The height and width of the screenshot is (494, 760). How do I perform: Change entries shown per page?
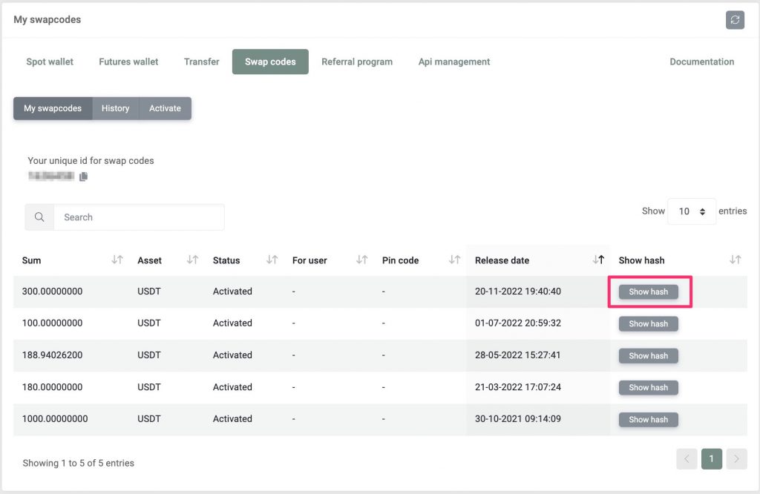692,211
